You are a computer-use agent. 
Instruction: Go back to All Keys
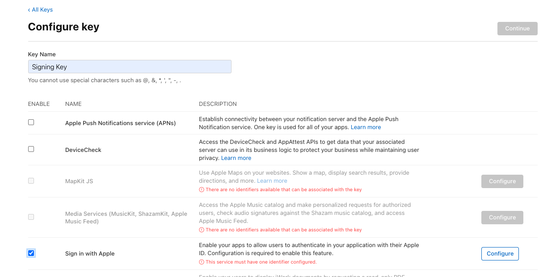coord(40,10)
